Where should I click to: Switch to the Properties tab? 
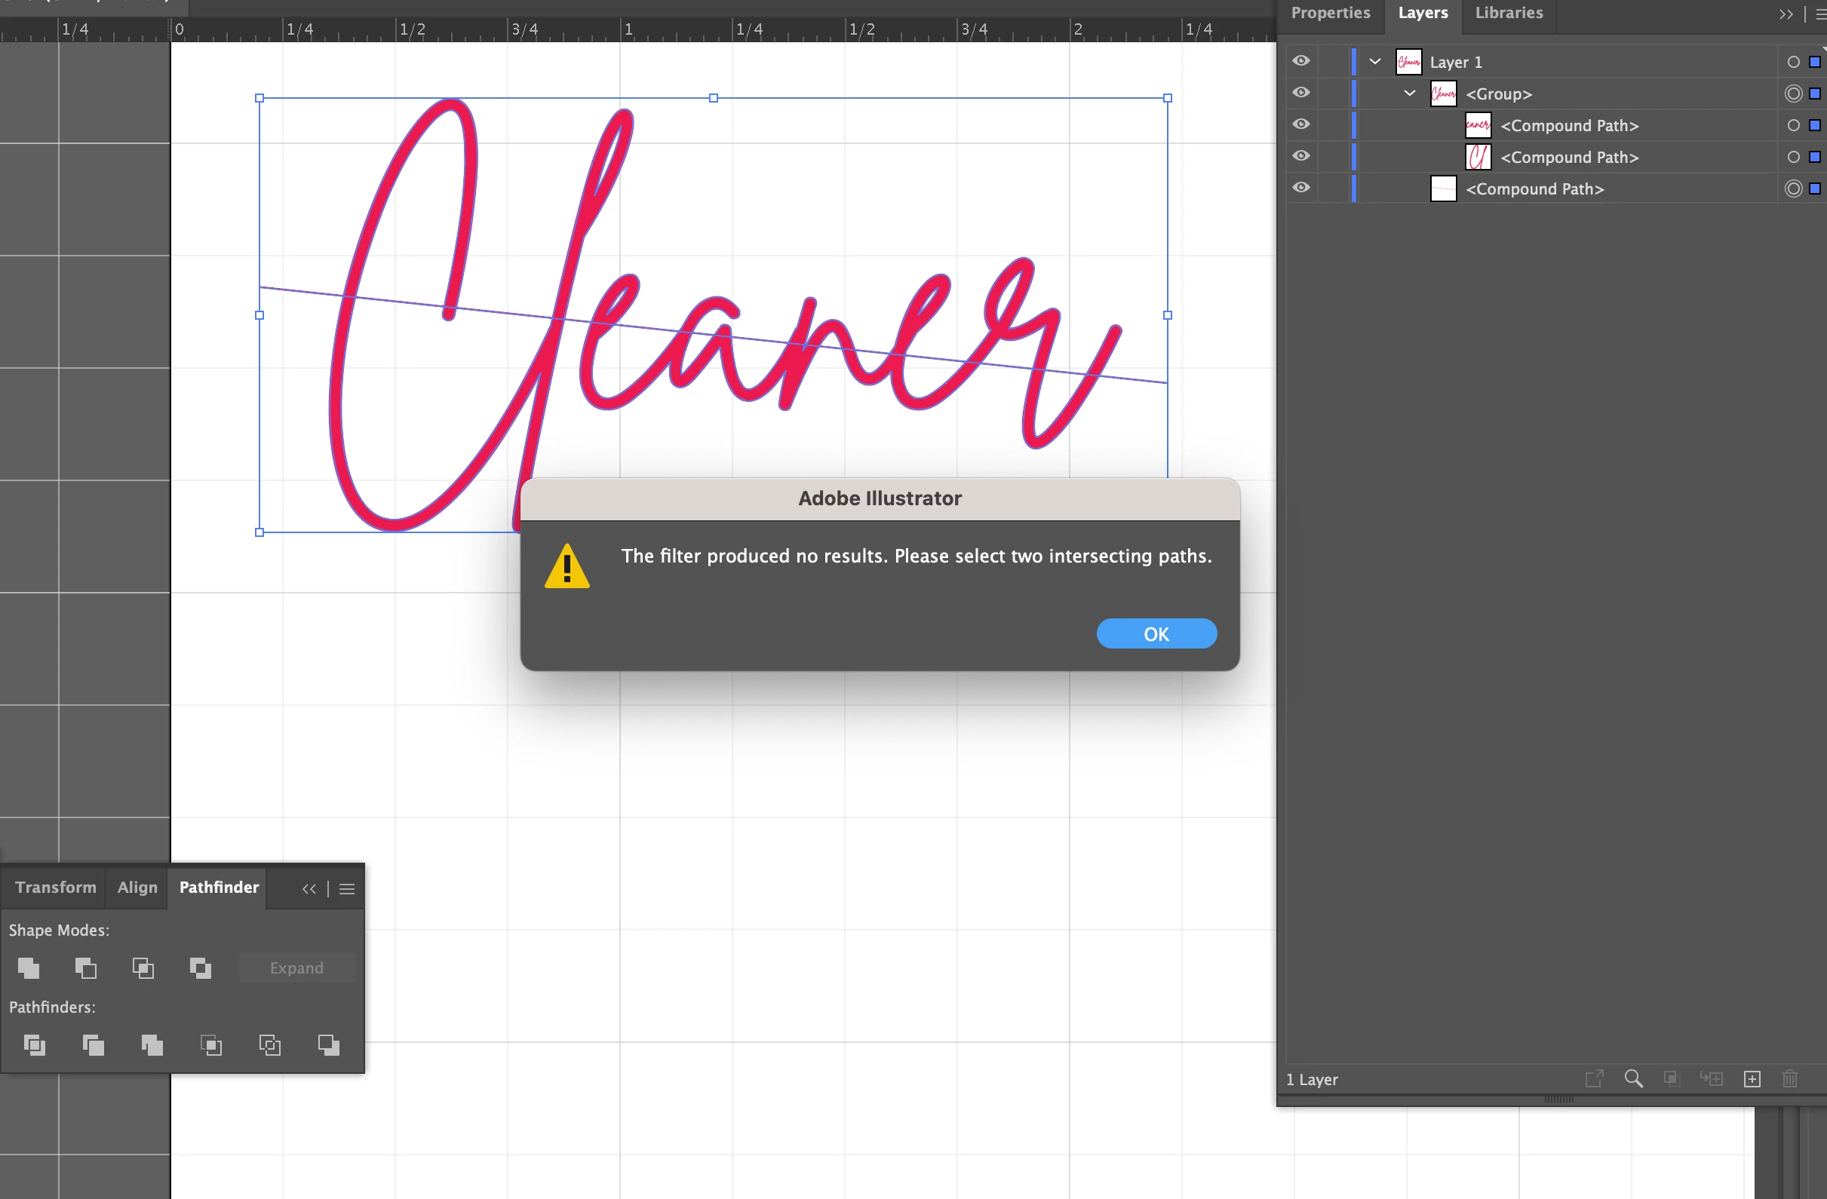point(1331,13)
